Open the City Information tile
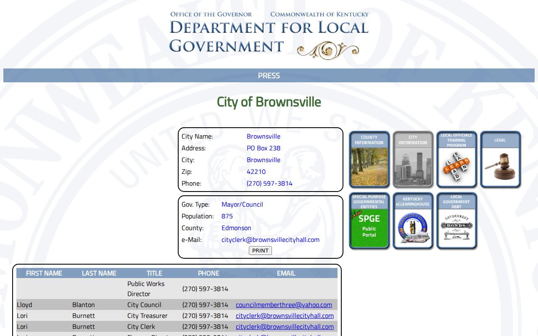This screenshot has width=538, height=336. [413, 159]
